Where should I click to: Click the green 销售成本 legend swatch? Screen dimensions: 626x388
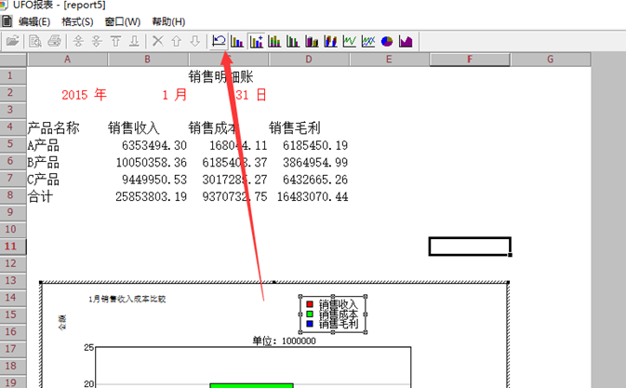pyautogui.click(x=310, y=314)
